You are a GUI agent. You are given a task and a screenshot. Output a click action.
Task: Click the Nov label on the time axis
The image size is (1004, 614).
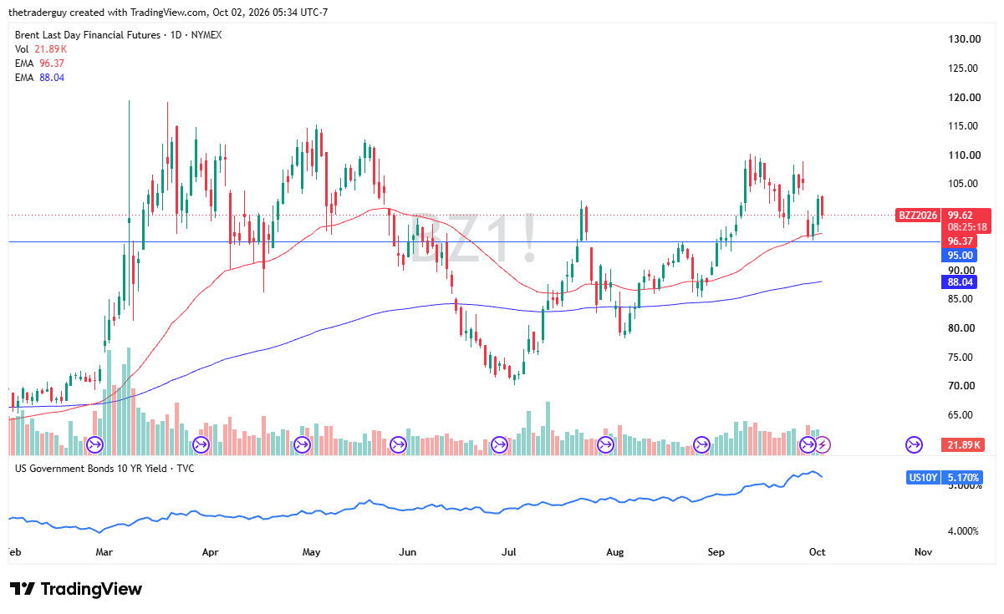click(x=923, y=552)
